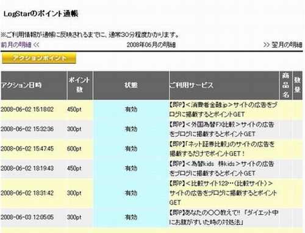Image resolution: width=305 pixels, height=233 pixels.
Task: Click the ダイエット中 service description
Action: click(224, 217)
